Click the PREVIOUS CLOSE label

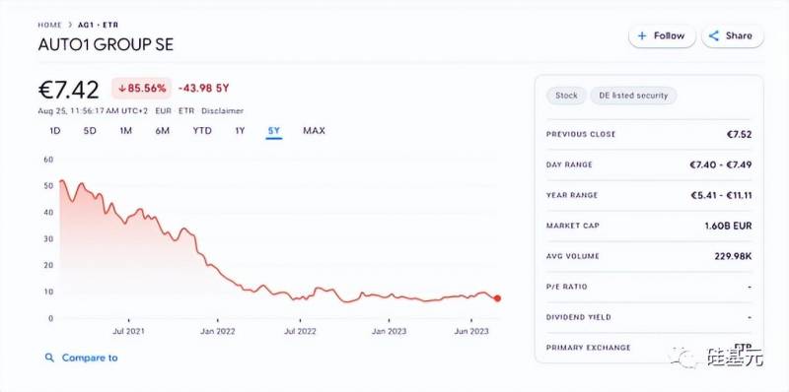[x=581, y=135]
